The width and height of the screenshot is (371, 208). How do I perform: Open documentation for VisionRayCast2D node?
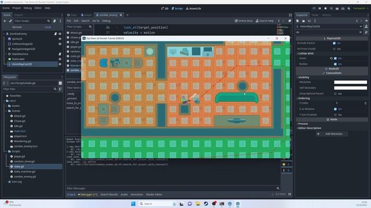pyautogui.click(x=366, y=27)
